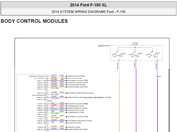Viewport: 177px width, 132px height.
Task: Click the 'SBP24' circuit number
Action: tap(62, 96)
